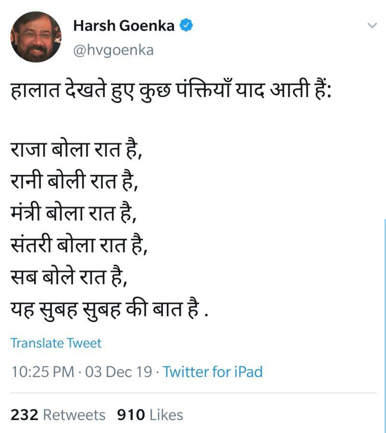Image resolution: width=386 pixels, height=433 pixels.
Task: Click the blue verified badge
Action: [187, 25]
